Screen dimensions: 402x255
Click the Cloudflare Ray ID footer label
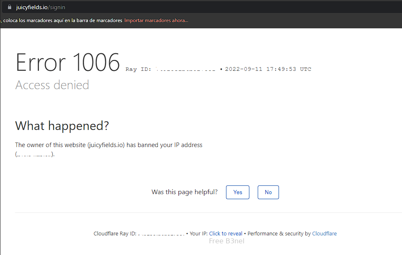[115, 233]
